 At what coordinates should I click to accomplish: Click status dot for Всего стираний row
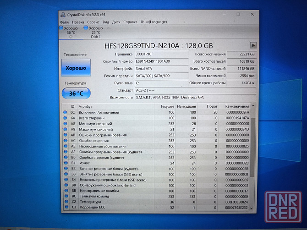(x=65, y=118)
